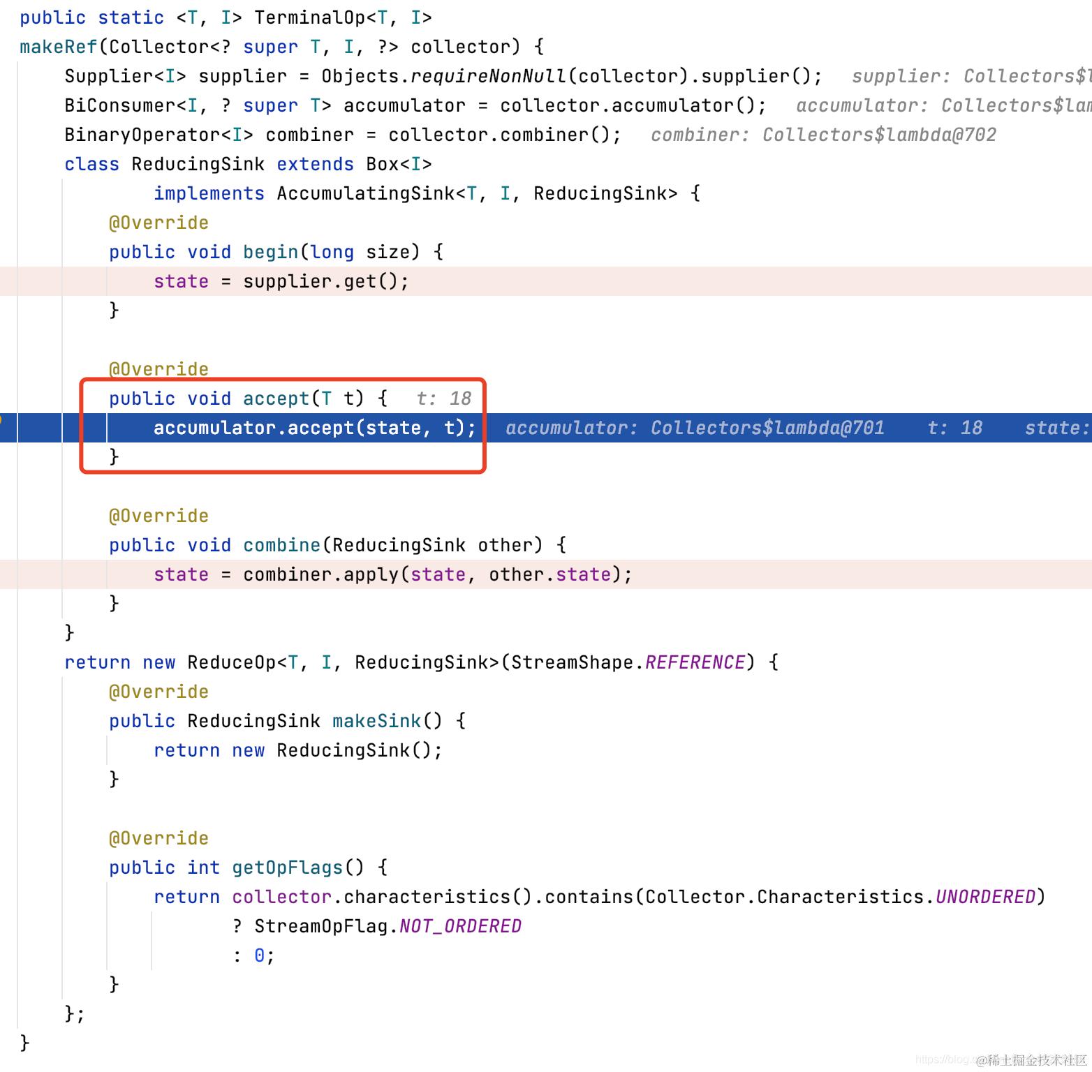Click the @Override annotation above makeSink
Screen dimensions: 1092x1072
[x=158, y=692]
